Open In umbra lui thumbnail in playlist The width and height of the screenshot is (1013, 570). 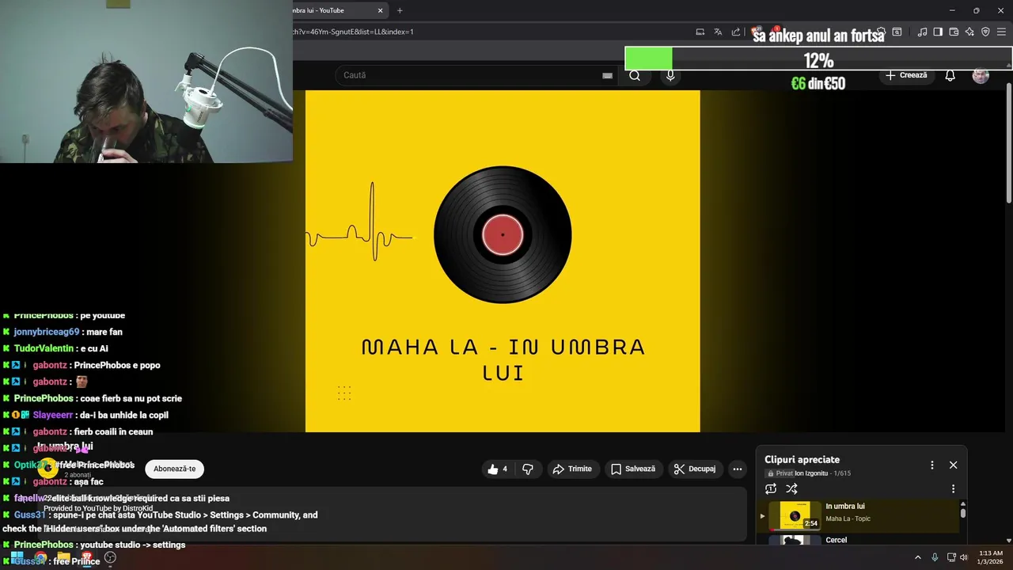pos(795,515)
